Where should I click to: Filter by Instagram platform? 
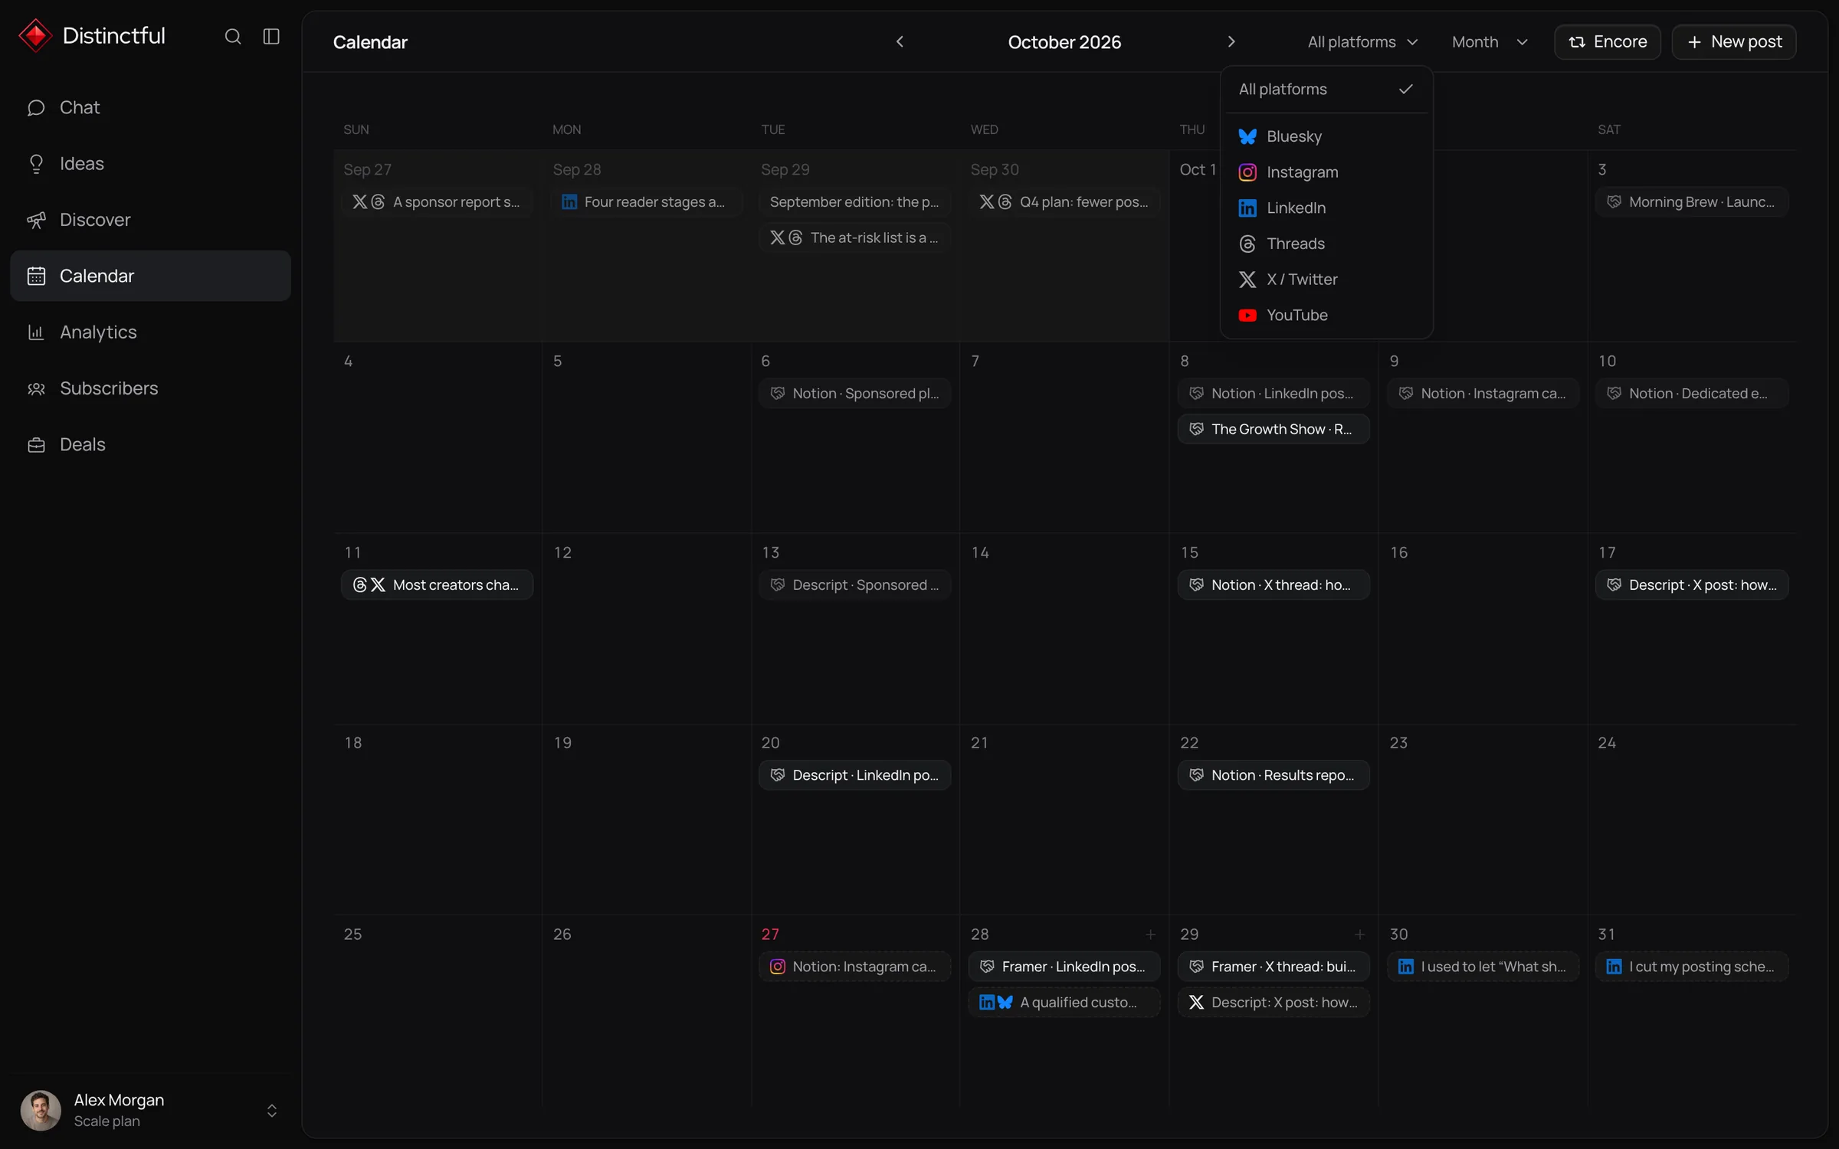pos(1326,172)
